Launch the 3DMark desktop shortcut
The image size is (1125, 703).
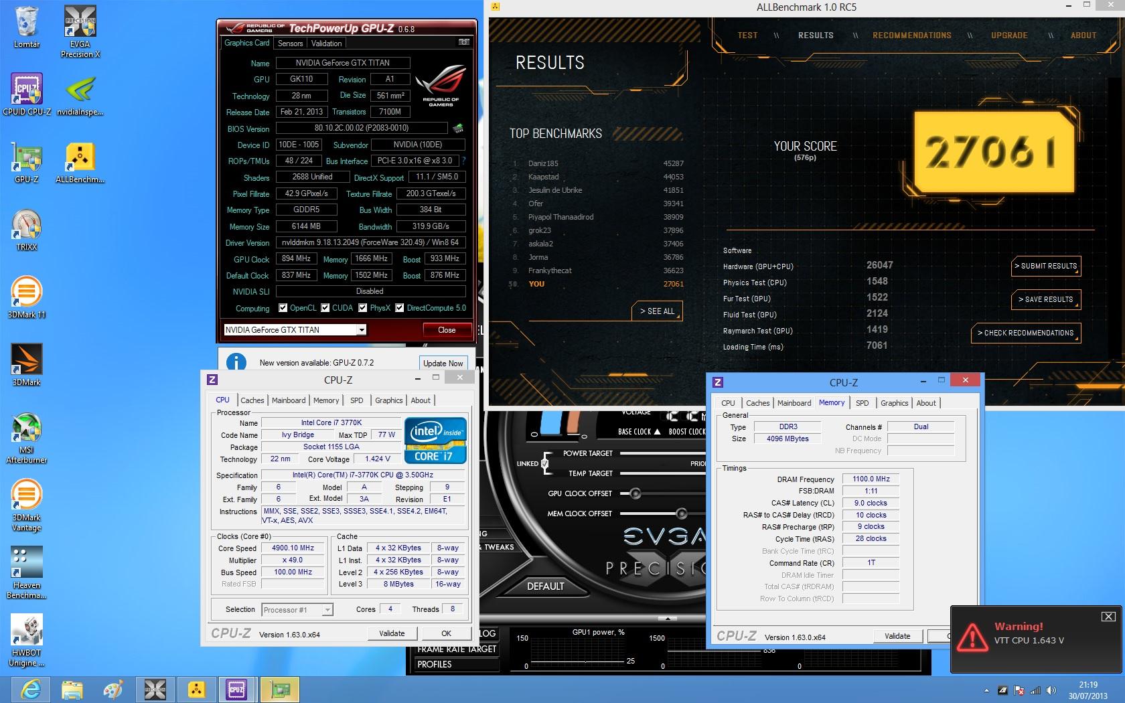(x=27, y=366)
